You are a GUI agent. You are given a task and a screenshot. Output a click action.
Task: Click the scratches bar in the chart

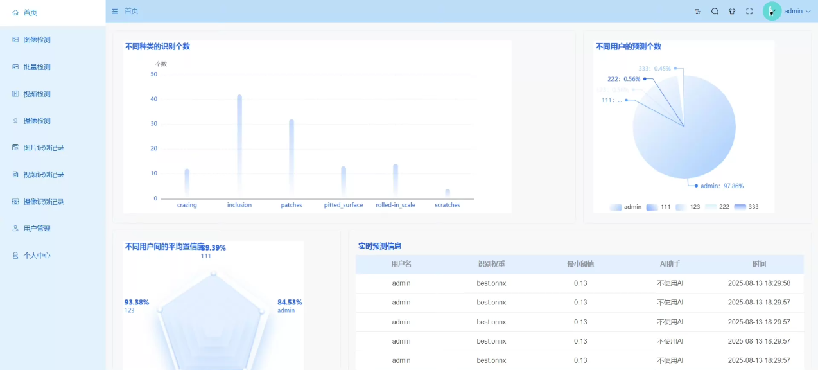point(448,193)
